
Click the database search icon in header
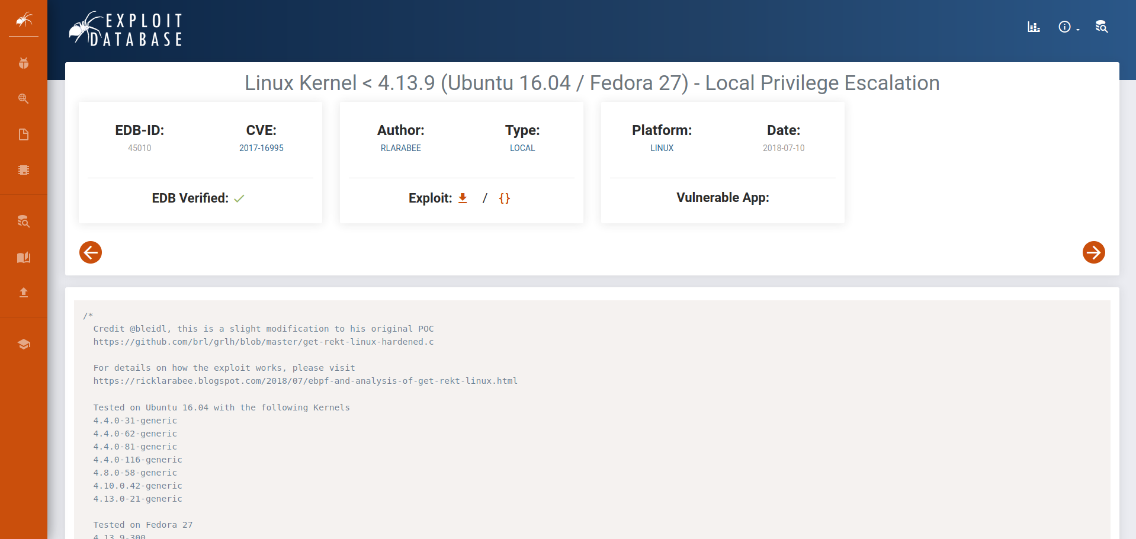(1101, 27)
